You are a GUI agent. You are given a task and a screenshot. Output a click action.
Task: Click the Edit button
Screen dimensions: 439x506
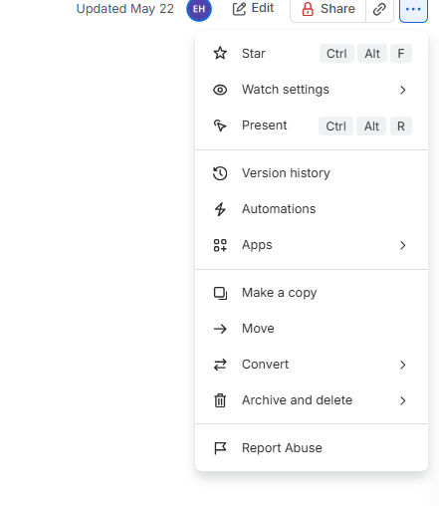[x=253, y=9]
